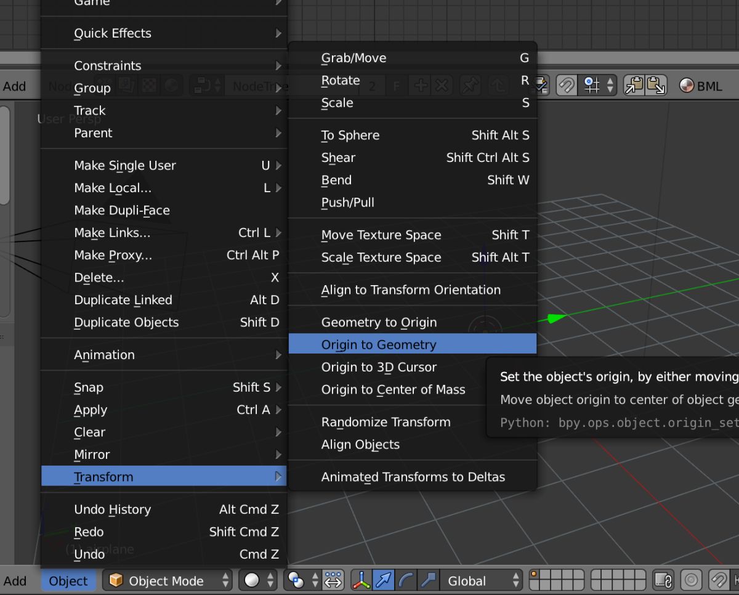Image resolution: width=739 pixels, height=595 pixels.
Task: Select Shear transform
Action: [x=413, y=158]
